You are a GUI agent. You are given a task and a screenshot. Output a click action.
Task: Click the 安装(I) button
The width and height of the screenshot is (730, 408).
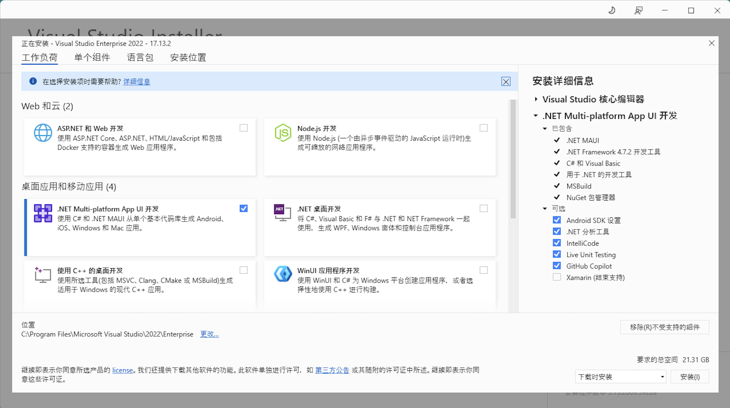click(690, 377)
